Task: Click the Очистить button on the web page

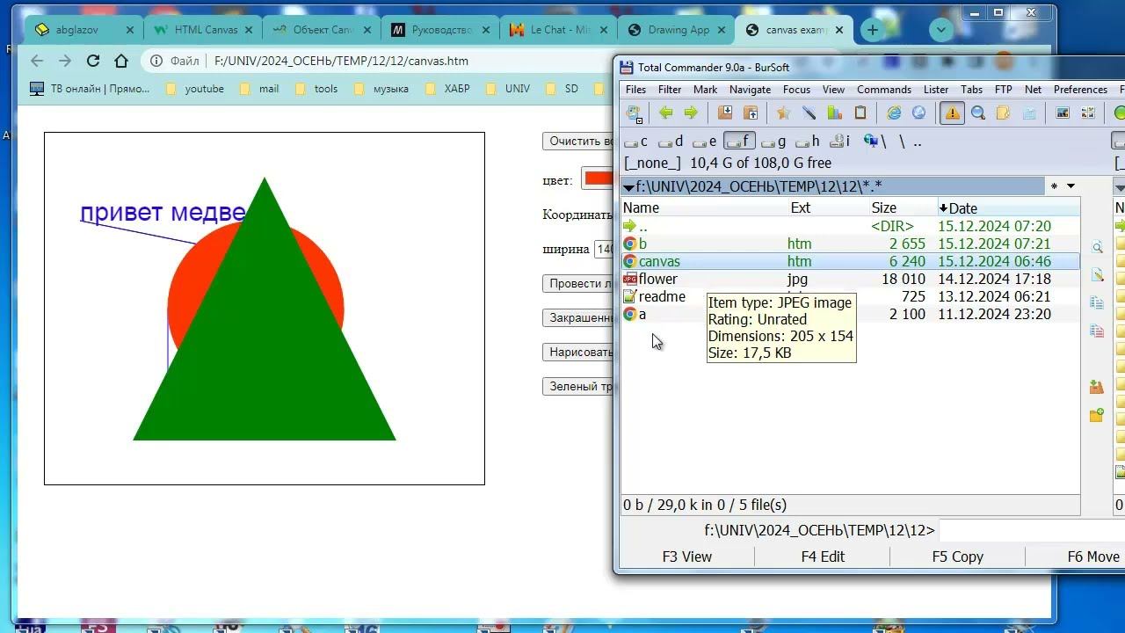Action: click(x=577, y=142)
